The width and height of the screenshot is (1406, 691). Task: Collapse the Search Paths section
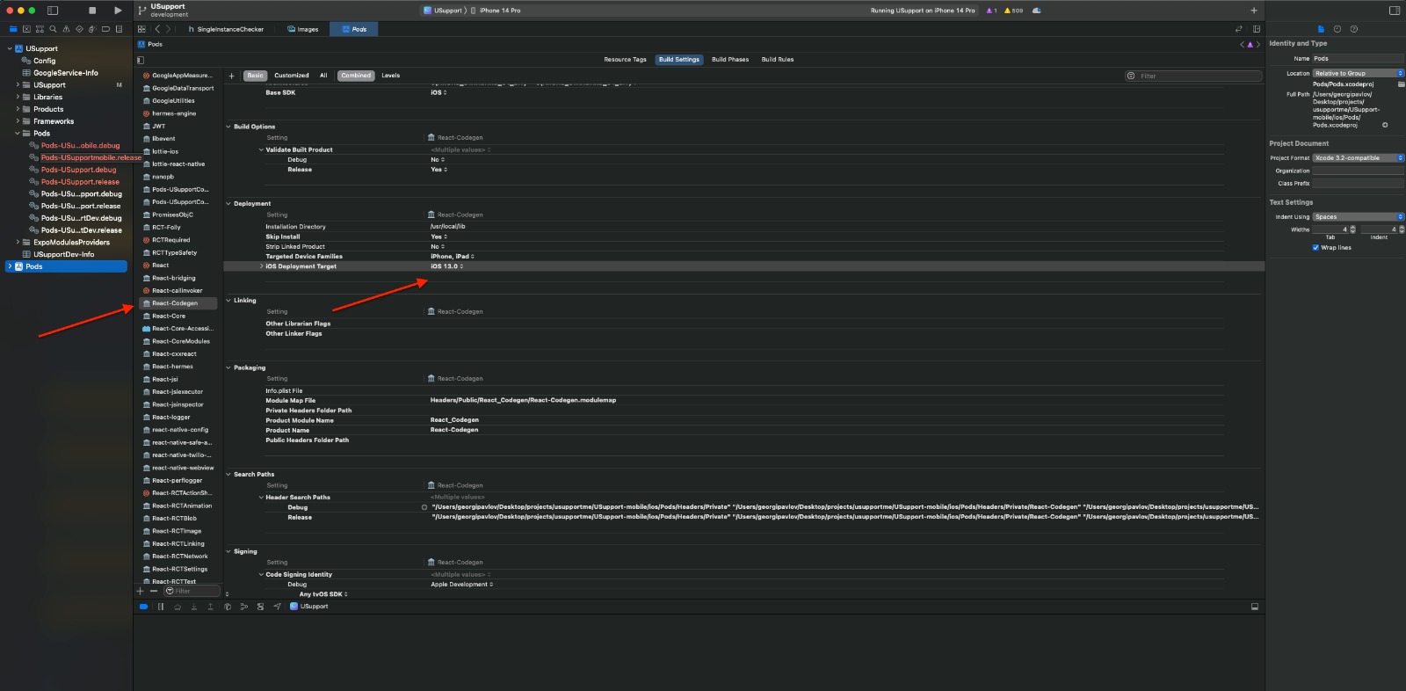coord(228,474)
